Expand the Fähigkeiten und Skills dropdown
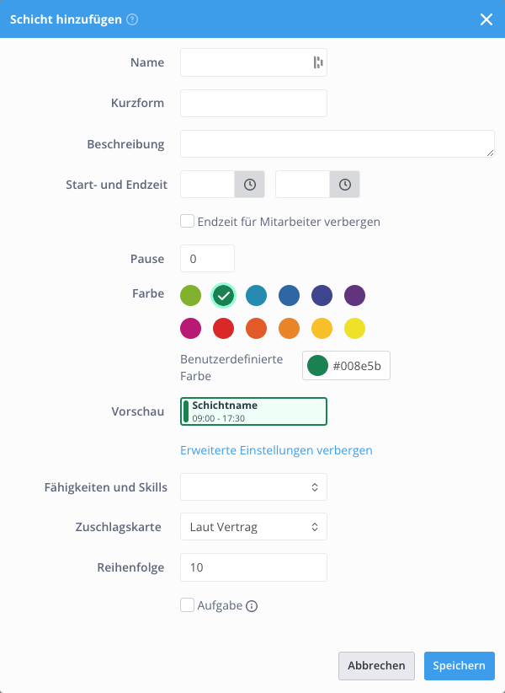 pyautogui.click(x=253, y=487)
